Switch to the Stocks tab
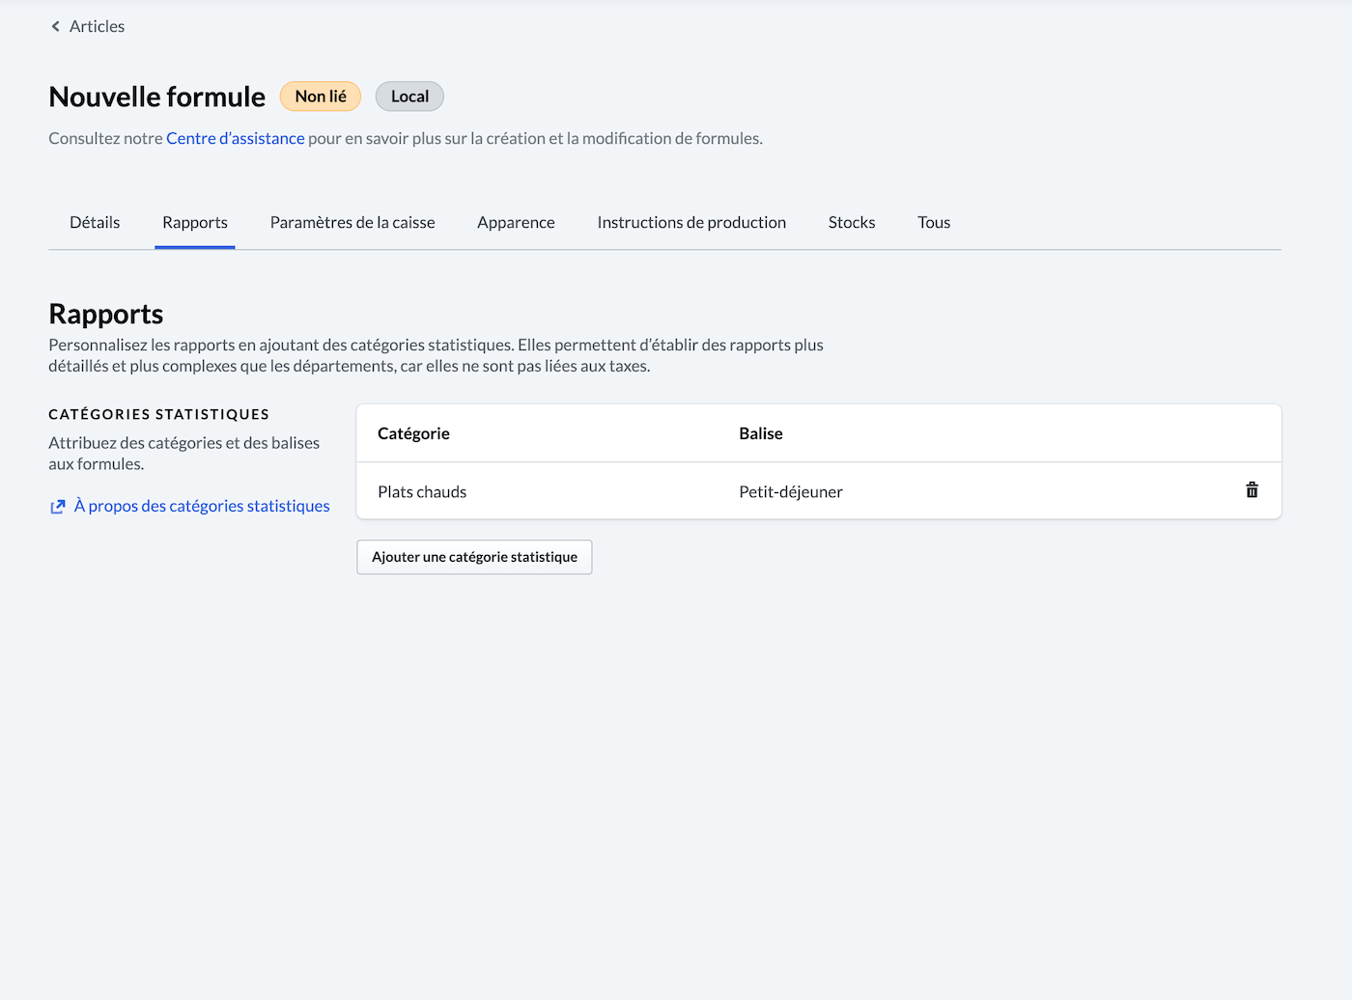 [x=852, y=223]
